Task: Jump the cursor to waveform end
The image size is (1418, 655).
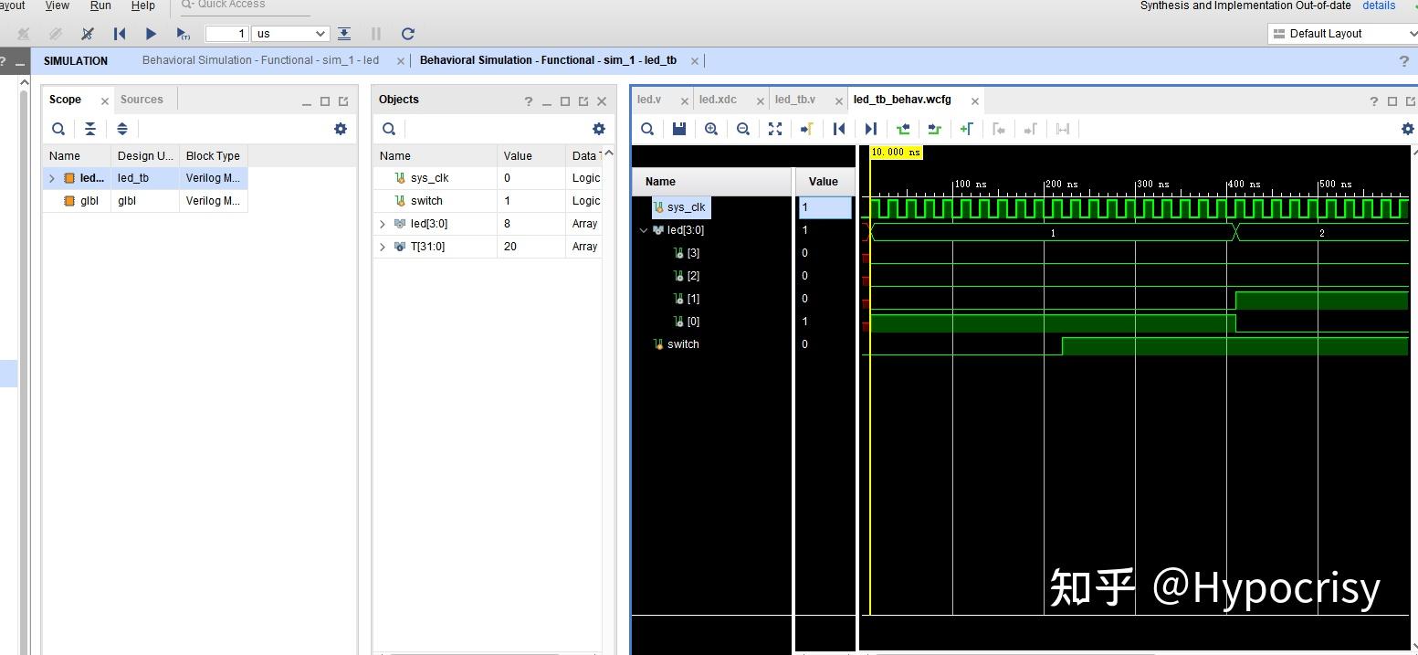Action: [x=870, y=129]
